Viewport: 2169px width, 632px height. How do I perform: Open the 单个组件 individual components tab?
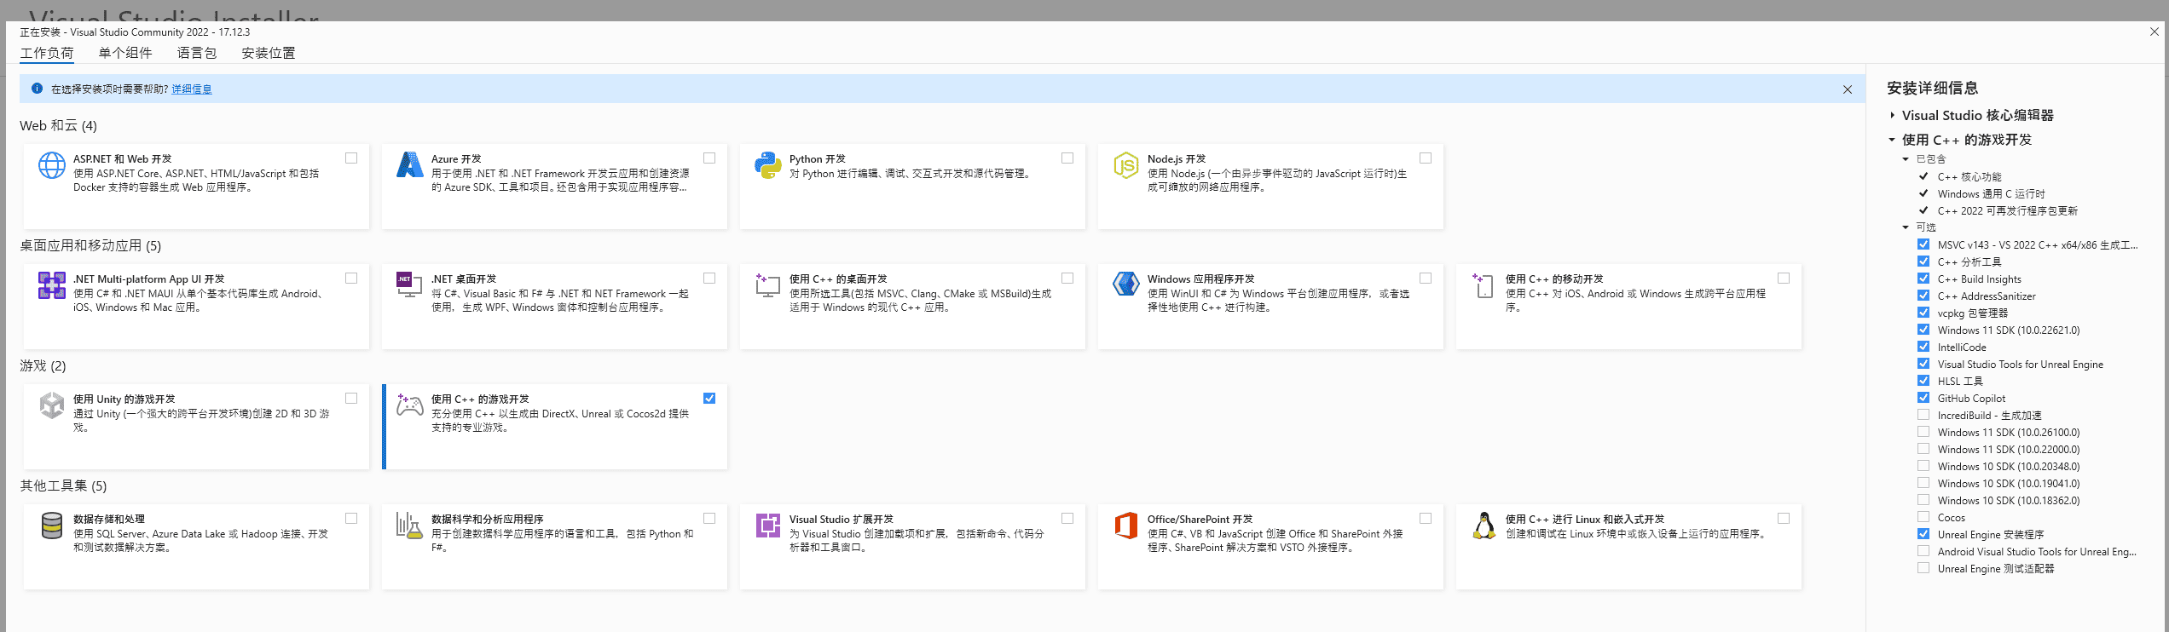(x=125, y=53)
